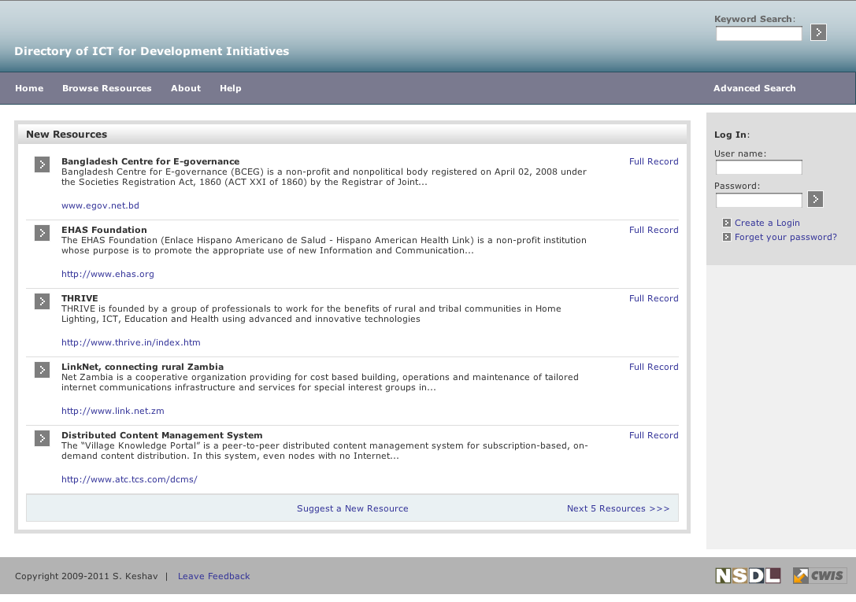Open Advanced Search
Screen dimensions: 856x602
point(754,88)
